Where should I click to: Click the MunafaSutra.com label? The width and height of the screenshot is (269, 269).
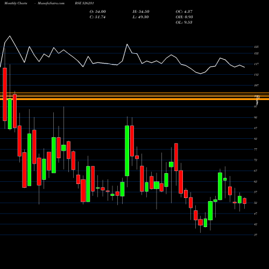pyautogui.click(x=51, y=3)
